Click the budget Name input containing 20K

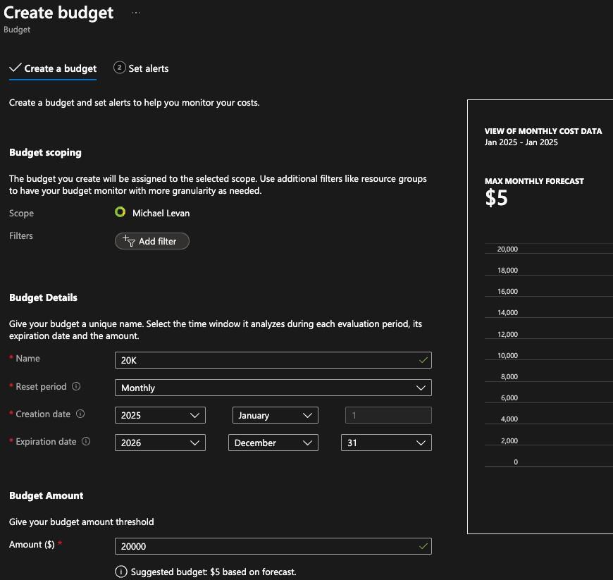[273, 360]
